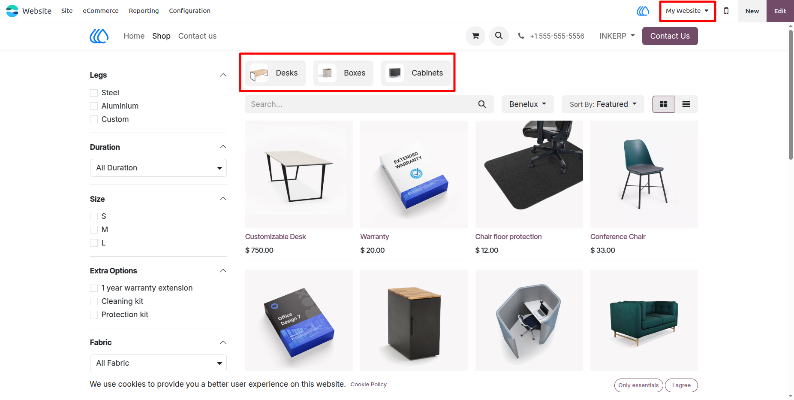Check the size S filter

click(94, 216)
